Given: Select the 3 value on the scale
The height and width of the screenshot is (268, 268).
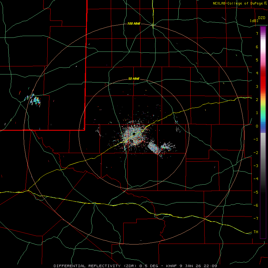Looking at the screenshot, I should tap(257, 86).
